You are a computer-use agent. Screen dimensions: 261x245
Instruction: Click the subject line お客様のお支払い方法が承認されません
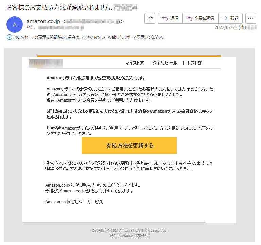coord(59,7)
